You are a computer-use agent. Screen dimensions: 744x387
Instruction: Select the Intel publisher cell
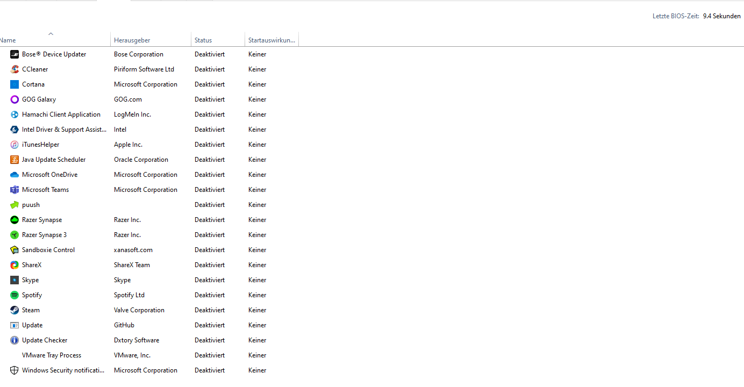point(120,130)
